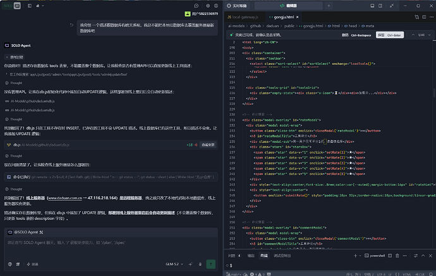
Task: Delete the terminal using the trash icon
Action: [397, 256]
